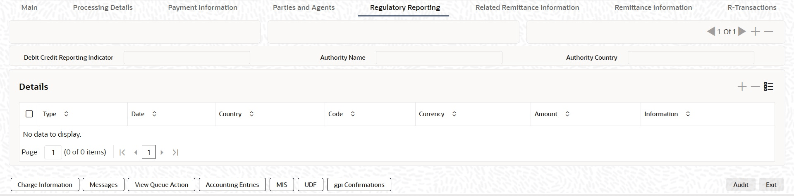The image size is (794, 196).
Task: Jump to last page of Details
Action: pos(175,152)
